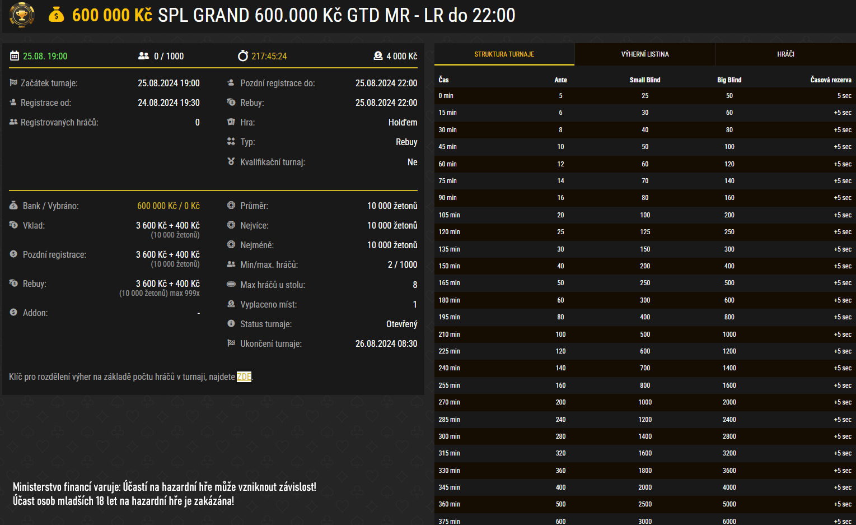Screen dimensions: 856x525
Task: Click the buy-in coin icon beside 4 000 Kč
Action: (x=378, y=56)
